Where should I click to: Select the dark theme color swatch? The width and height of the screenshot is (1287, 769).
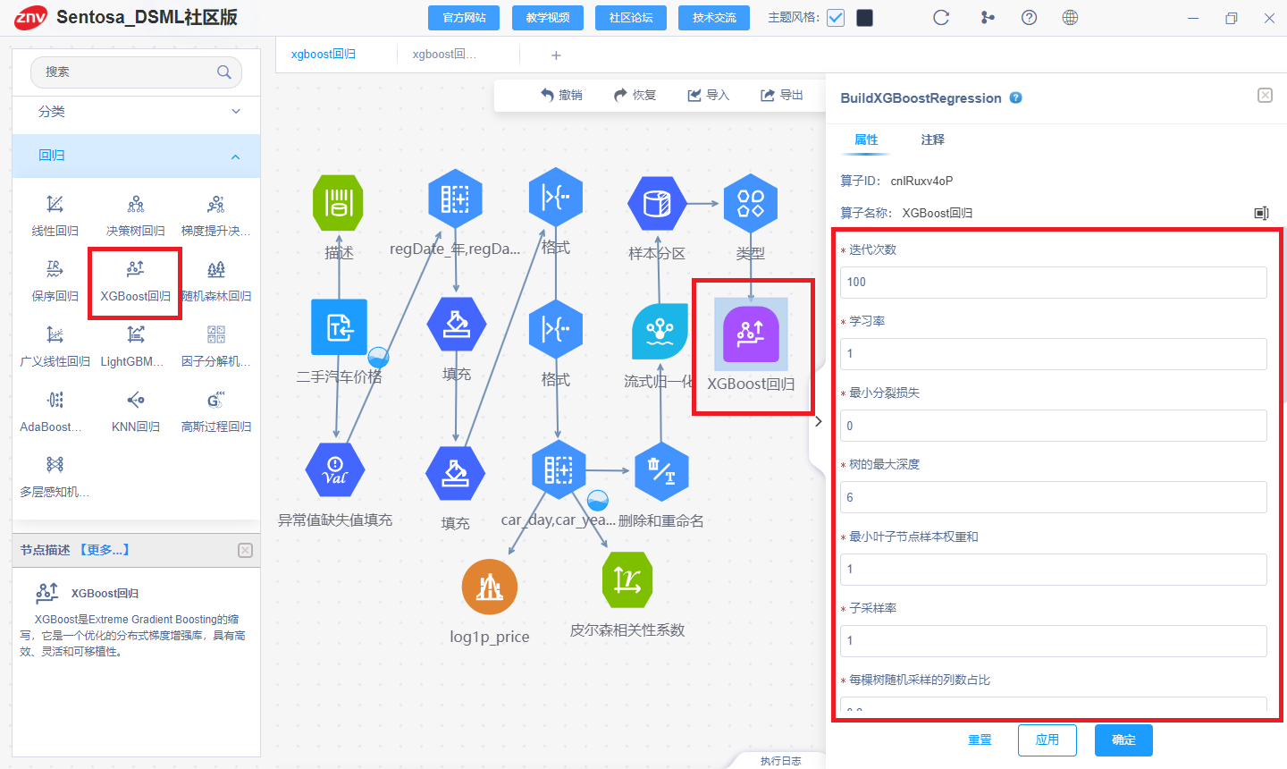[864, 18]
